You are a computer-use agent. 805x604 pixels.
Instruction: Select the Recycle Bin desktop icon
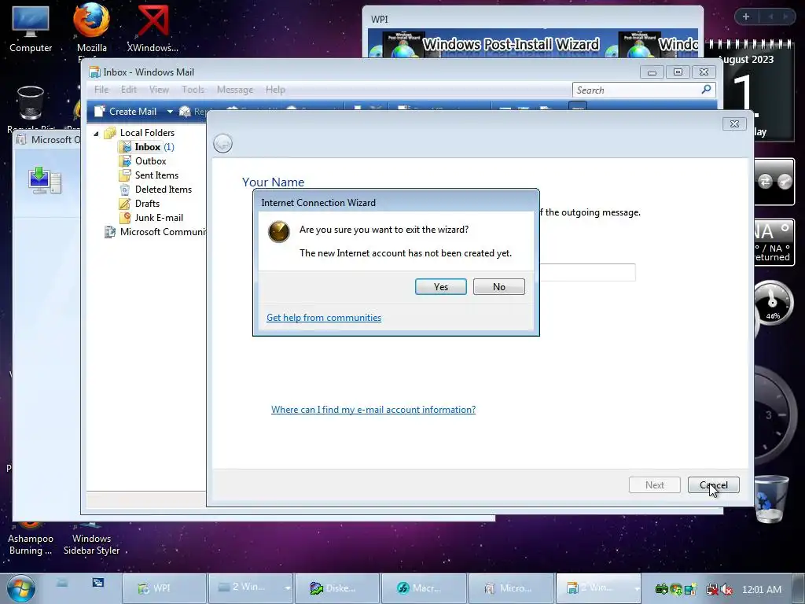31,107
